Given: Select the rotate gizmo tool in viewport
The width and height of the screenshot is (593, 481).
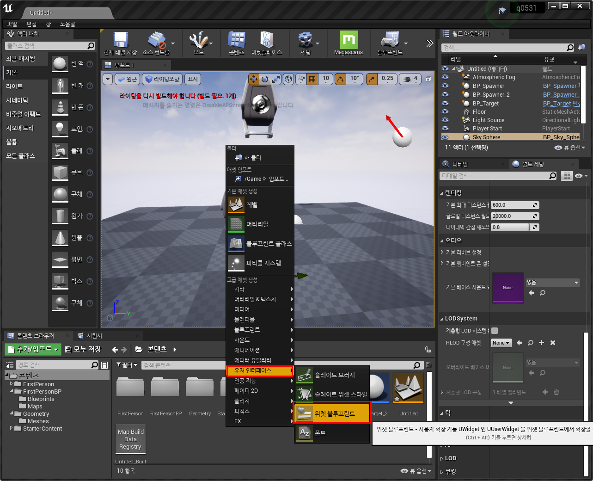Looking at the screenshot, I should point(265,79).
